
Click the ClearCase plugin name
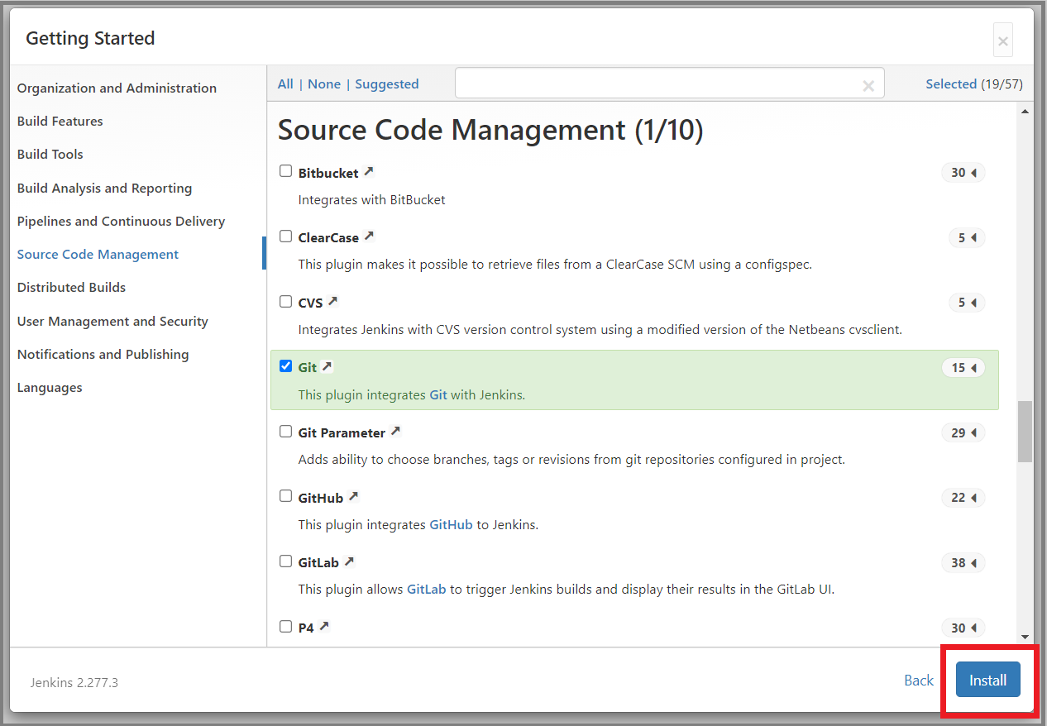(x=328, y=237)
